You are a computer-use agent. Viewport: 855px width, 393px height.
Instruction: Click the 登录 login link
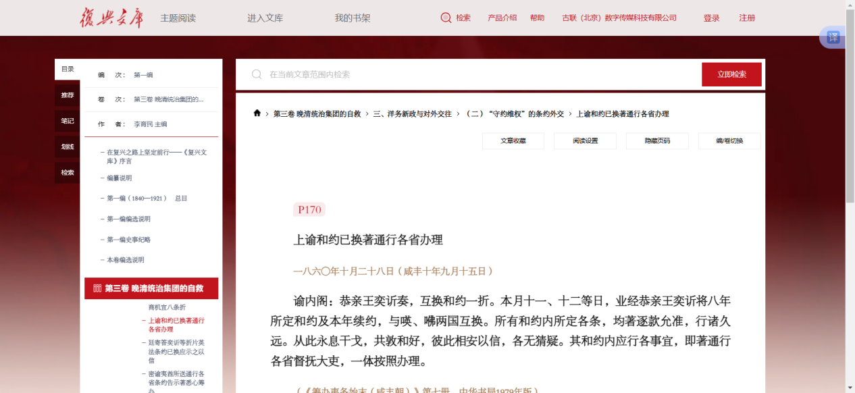tap(711, 18)
